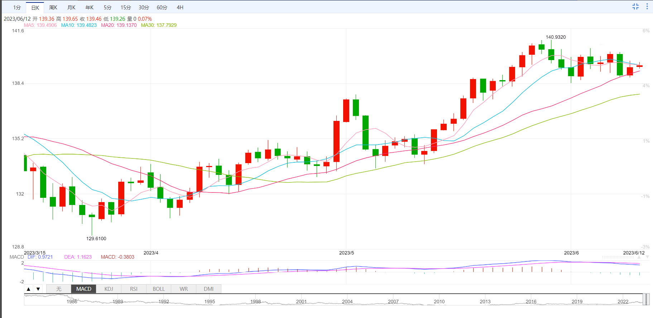Viewport: 653px width, 318px height.
Task: Open the three-dot more options menu
Action: tap(647, 6)
